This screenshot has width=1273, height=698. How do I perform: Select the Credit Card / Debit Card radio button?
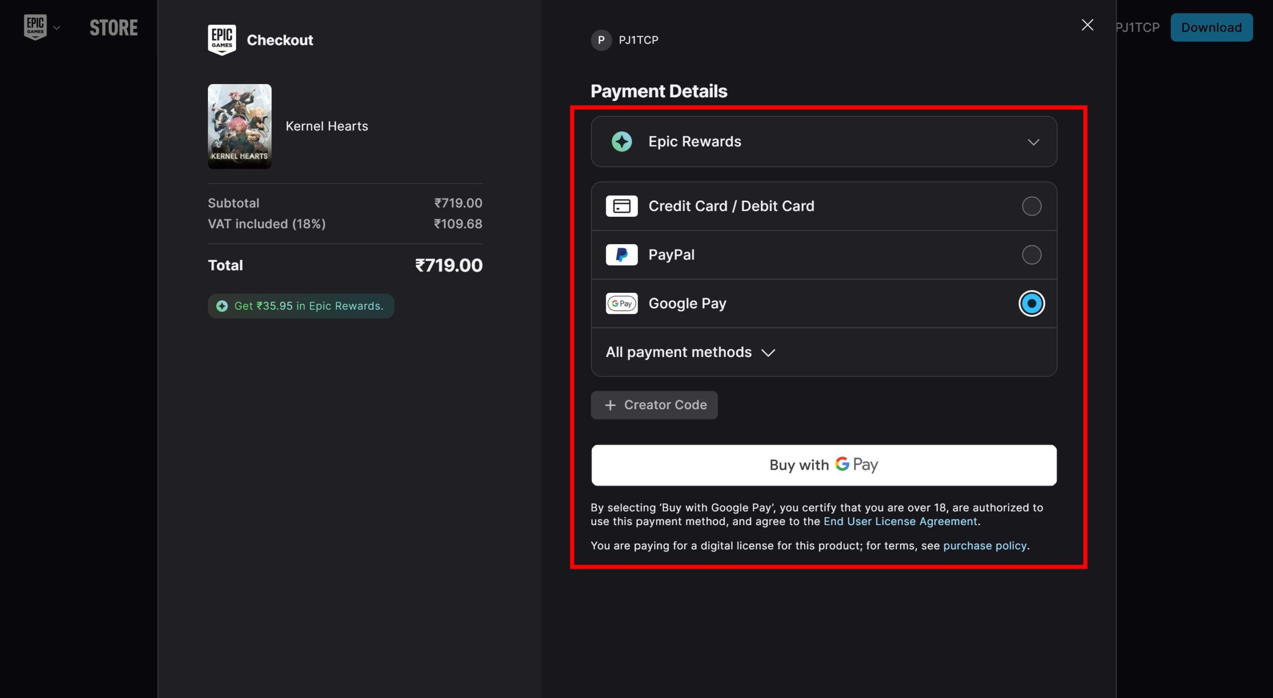1031,206
